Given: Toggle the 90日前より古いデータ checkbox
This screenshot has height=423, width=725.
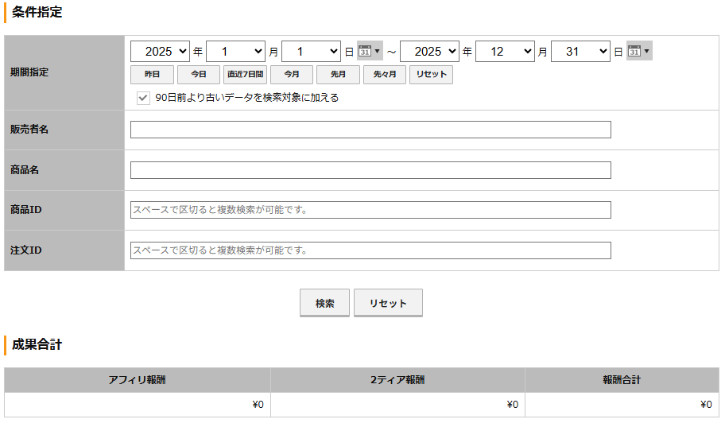Looking at the screenshot, I should coord(143,98).
